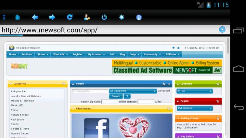Select Auctions in the navigation bar
Viewport: 246px width, 138px height.
coord(27,54)
